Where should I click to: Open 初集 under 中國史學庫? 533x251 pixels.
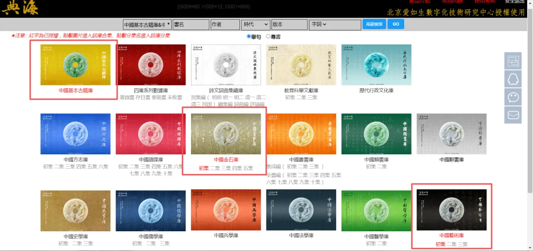(63, 243)
